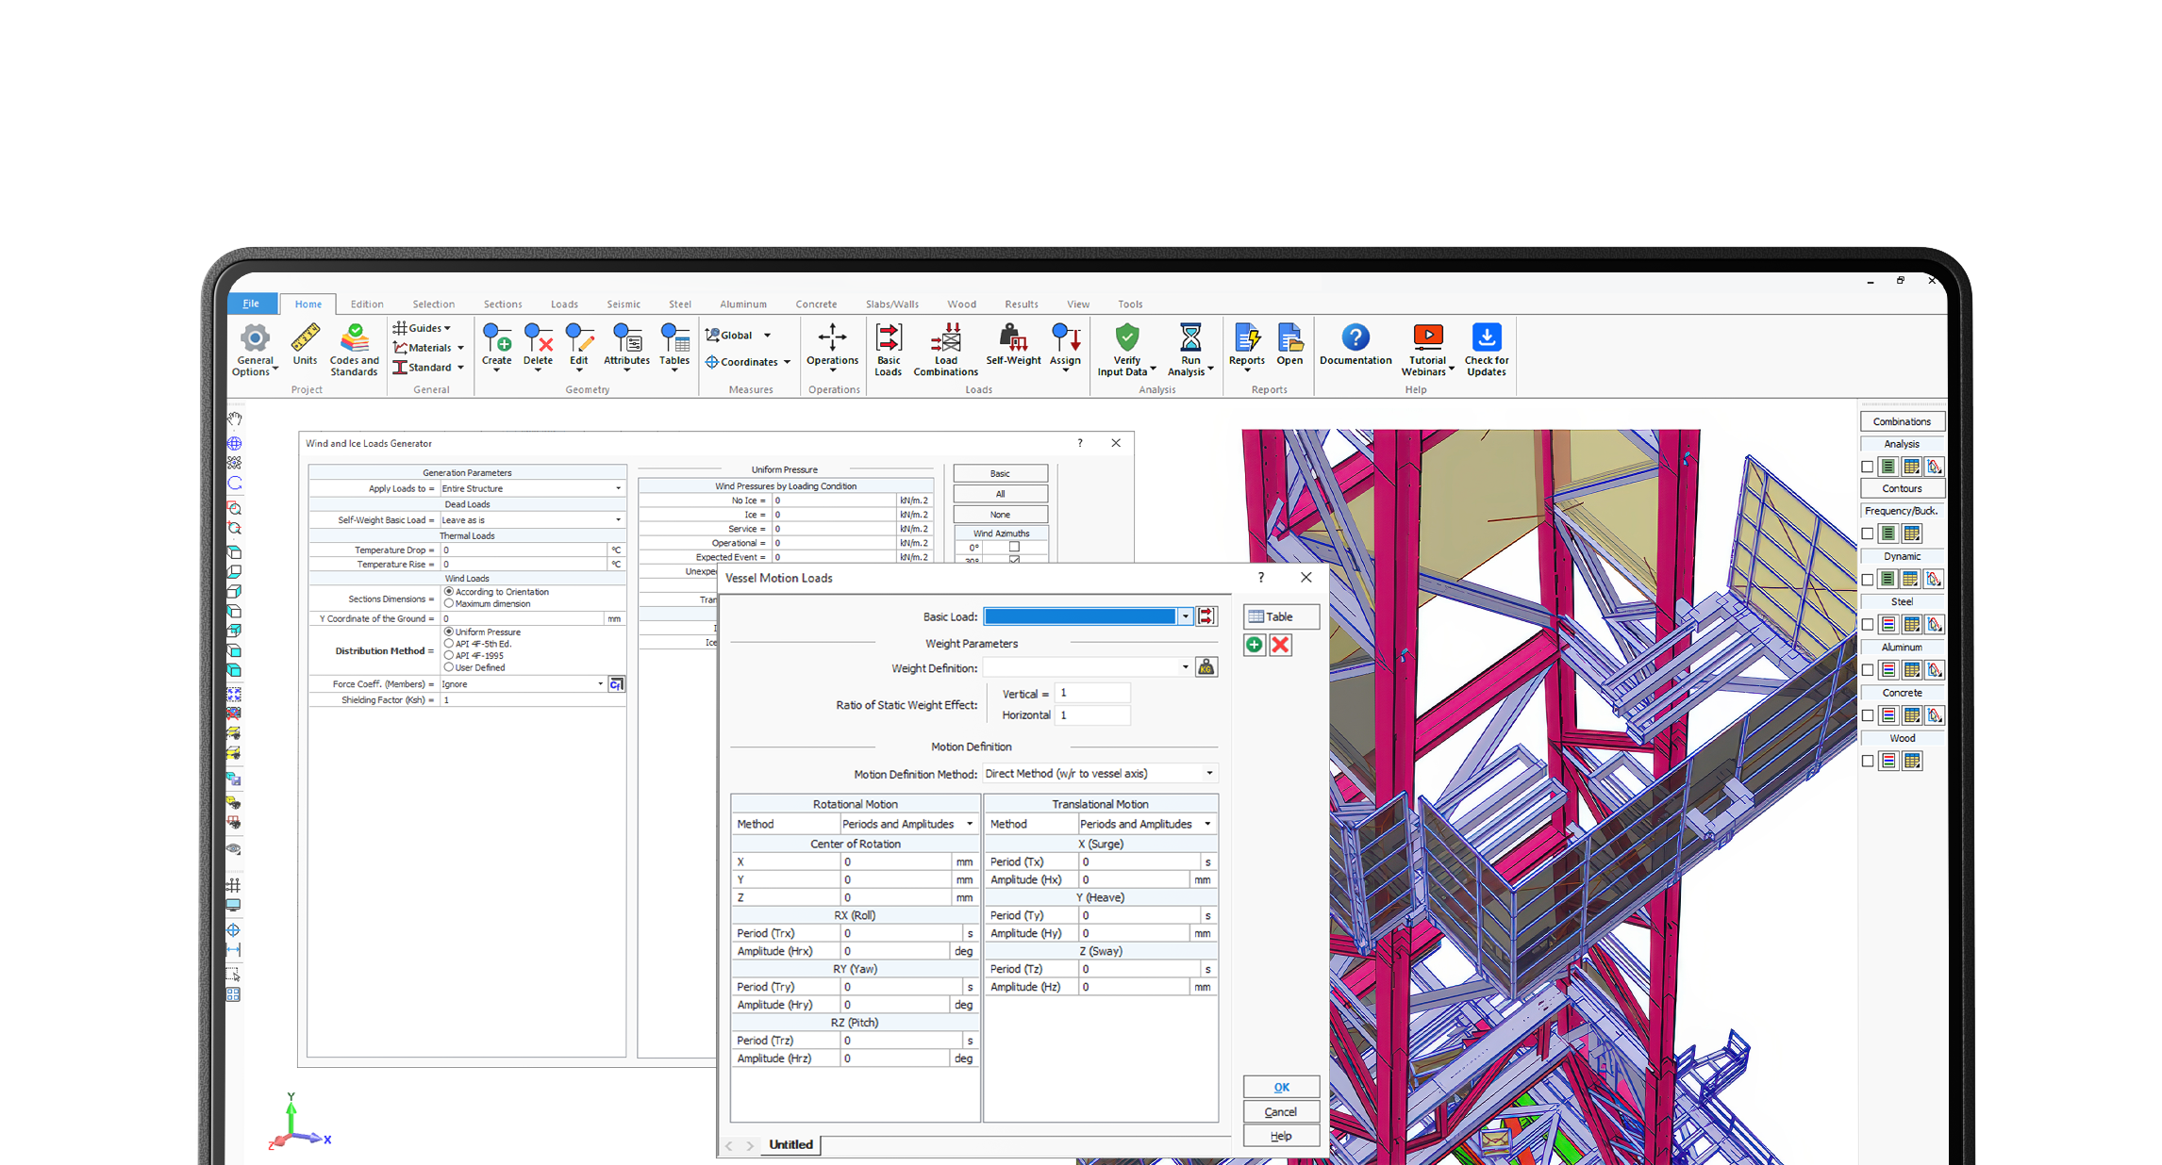
Task: Open Motion Definition Method dropdown
Action: [1209, 774]
